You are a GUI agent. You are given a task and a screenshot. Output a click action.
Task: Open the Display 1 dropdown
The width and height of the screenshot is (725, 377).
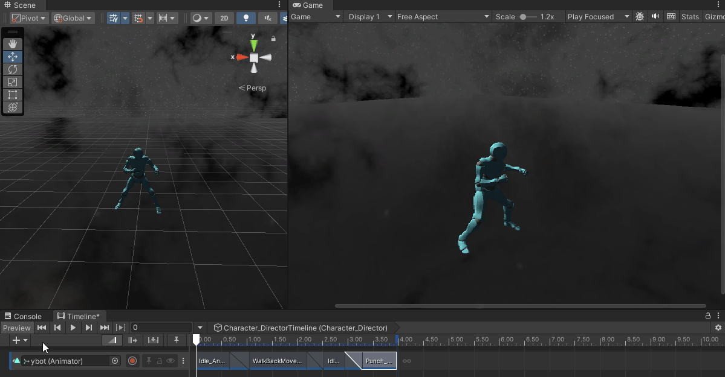tap(369, 16)
